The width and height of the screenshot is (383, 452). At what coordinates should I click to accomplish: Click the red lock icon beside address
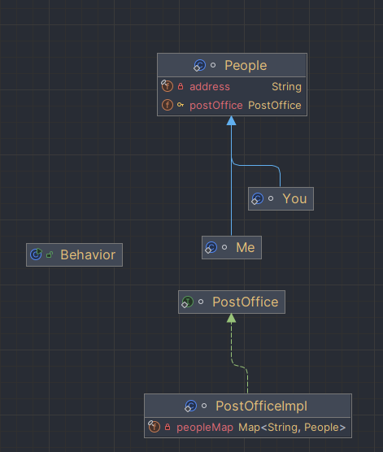tap(181, 86)
